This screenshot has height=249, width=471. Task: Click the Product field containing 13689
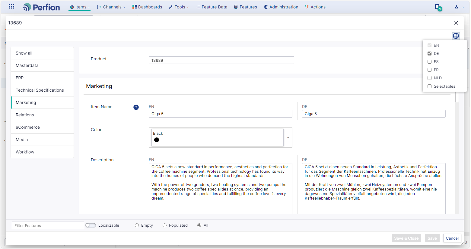221,60
